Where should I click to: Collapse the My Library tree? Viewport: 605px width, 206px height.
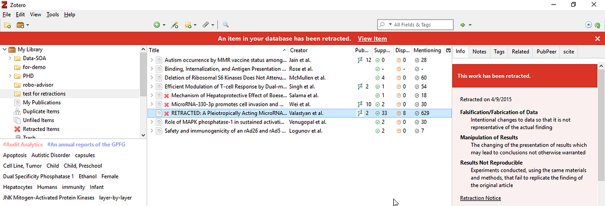click(x=4, y=49)
